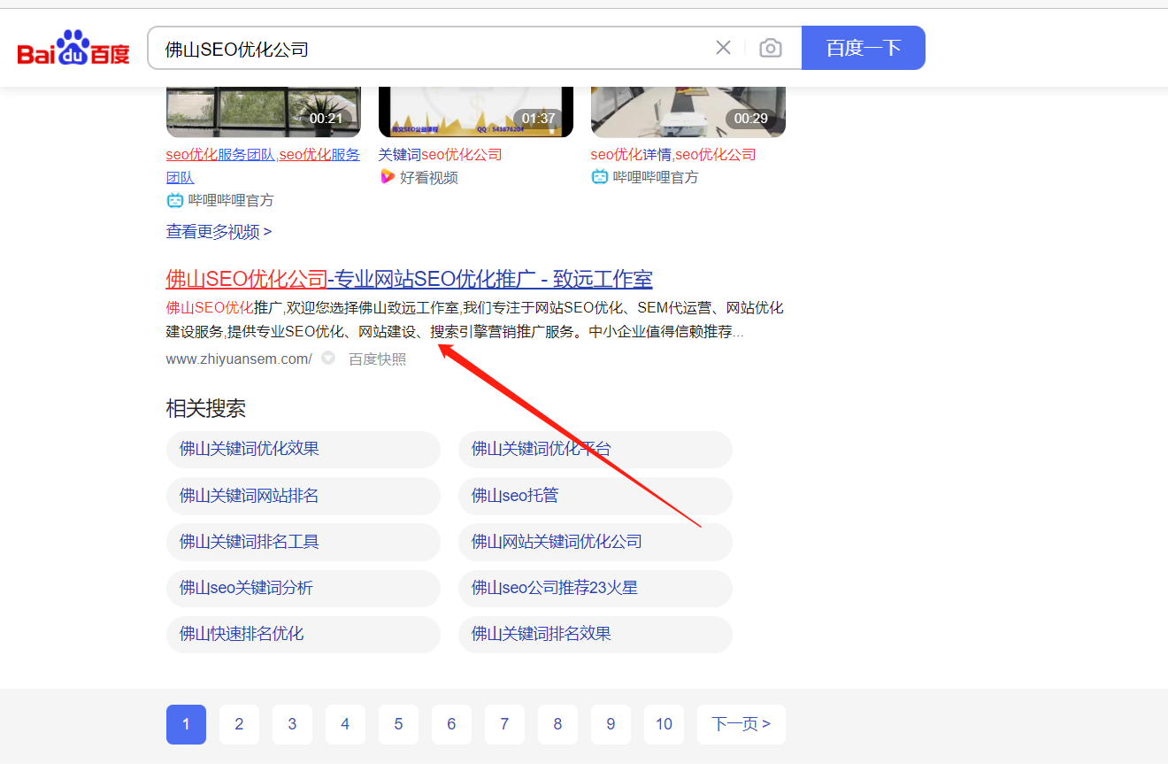Open result 佛山SEO优化公司-专业网站SEO优化推广 - 致远工作室
Image resolution: width=1168 pixels, height=764 pixels.
click(x=409, y=279)
